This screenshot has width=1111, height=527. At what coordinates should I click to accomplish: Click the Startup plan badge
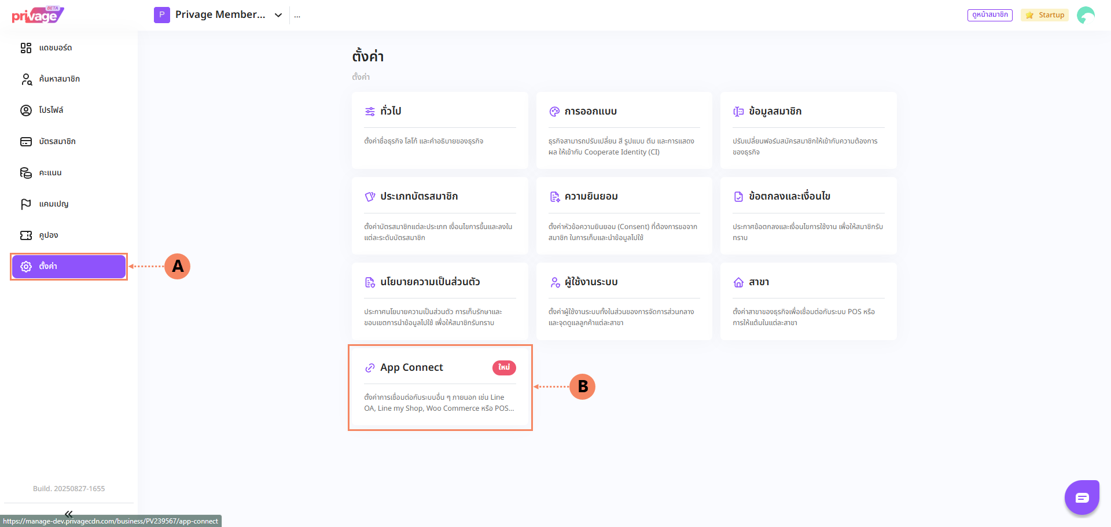(x=1044, y=15)
